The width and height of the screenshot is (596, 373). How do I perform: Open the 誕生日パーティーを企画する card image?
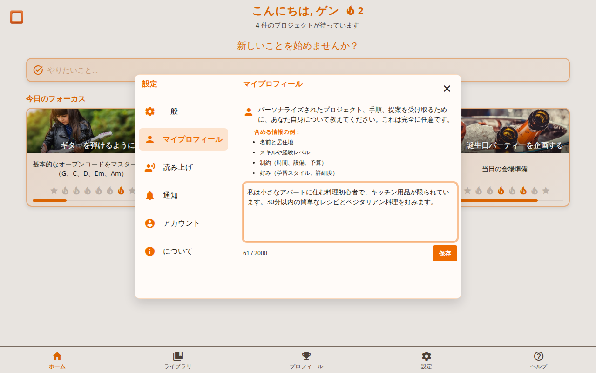[515, 131]
